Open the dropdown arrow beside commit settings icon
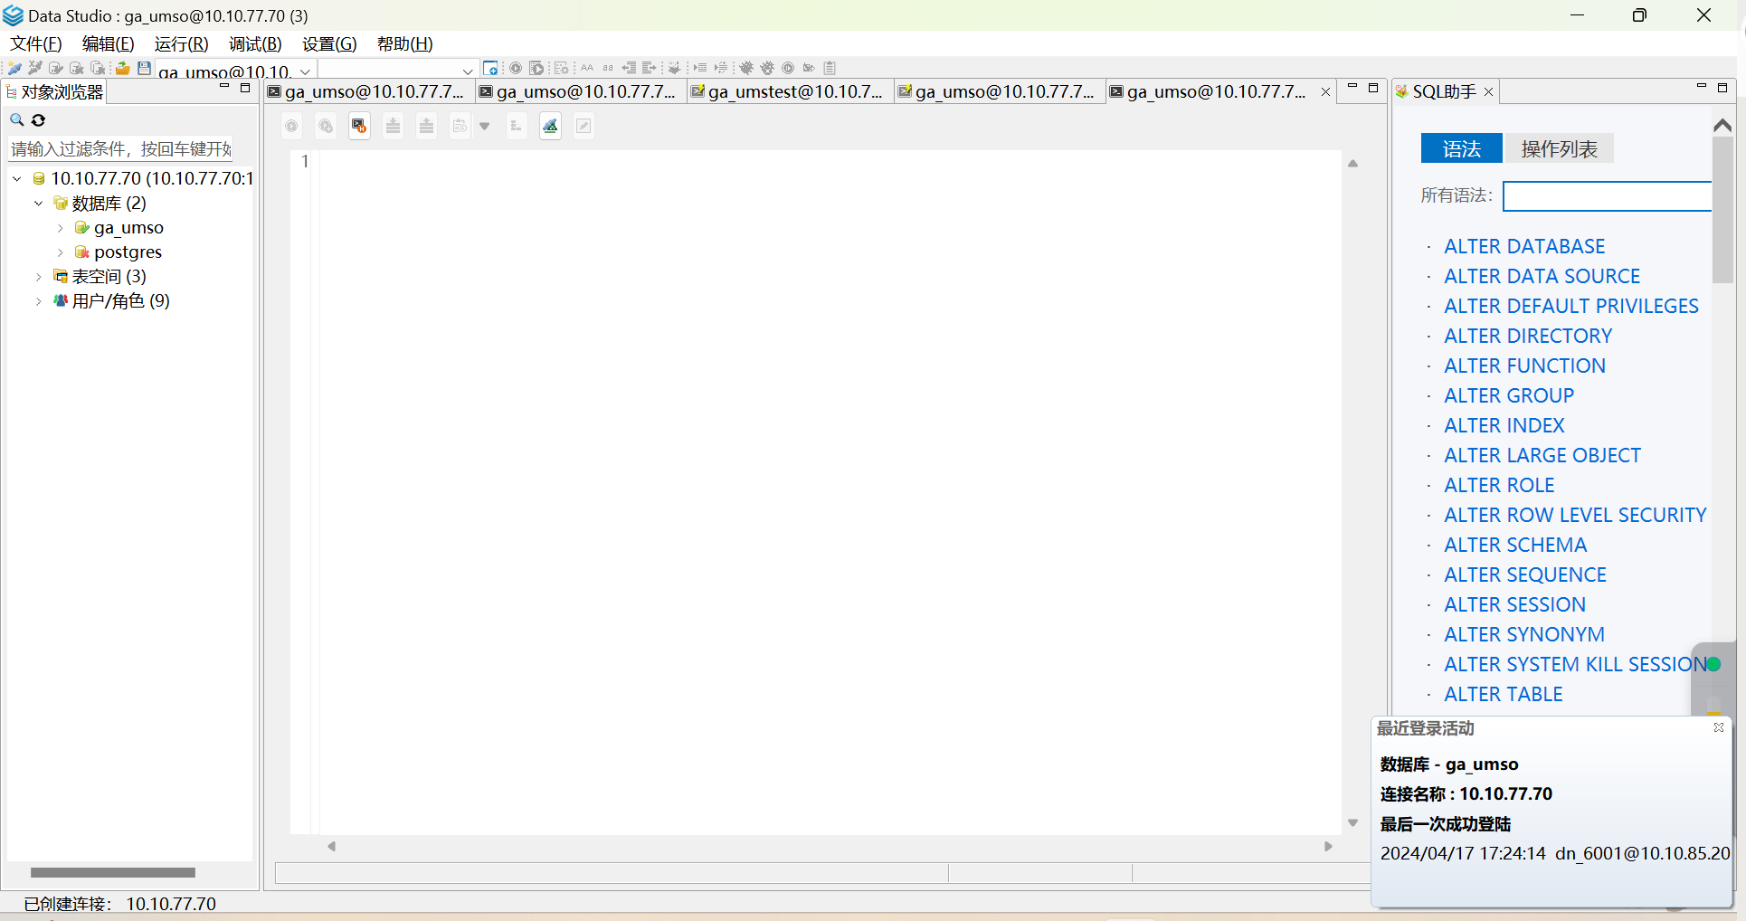Viewport: 1746px width, 921px height. 485,126
